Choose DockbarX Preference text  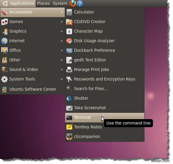tap(94, 50)
